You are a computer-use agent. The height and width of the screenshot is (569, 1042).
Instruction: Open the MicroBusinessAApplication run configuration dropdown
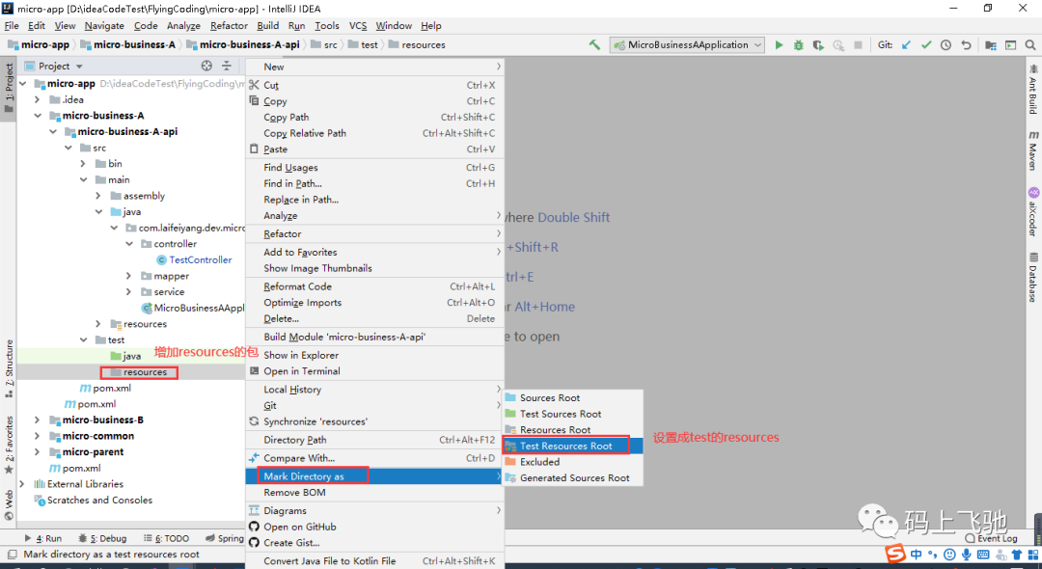(x=688, y=45)
